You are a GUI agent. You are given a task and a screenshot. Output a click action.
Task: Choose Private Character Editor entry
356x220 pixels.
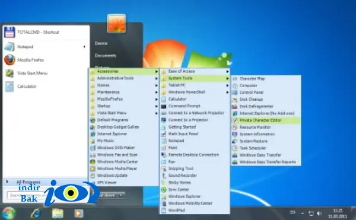point(266,120)
